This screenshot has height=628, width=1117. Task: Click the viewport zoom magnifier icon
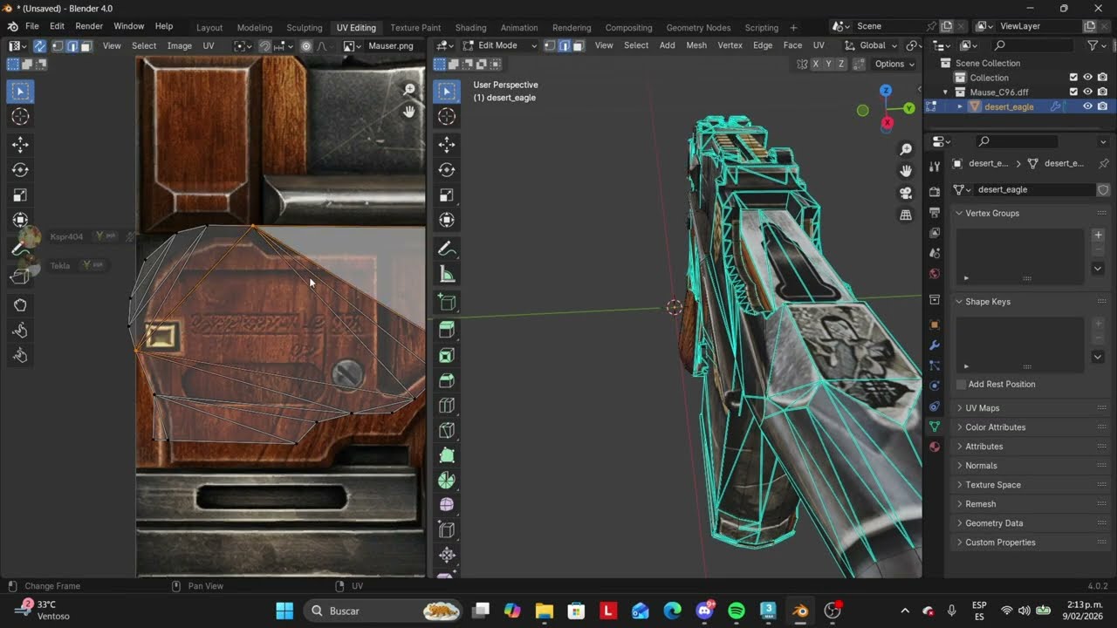906,150
